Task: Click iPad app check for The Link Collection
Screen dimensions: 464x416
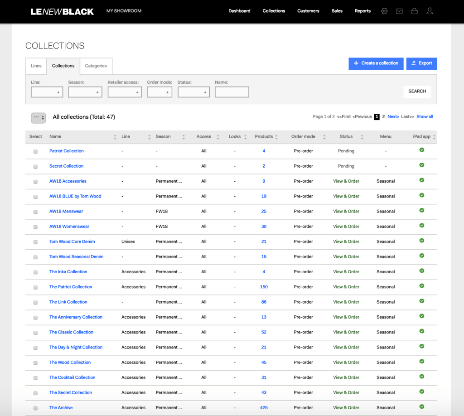Action: coord(422,300)
